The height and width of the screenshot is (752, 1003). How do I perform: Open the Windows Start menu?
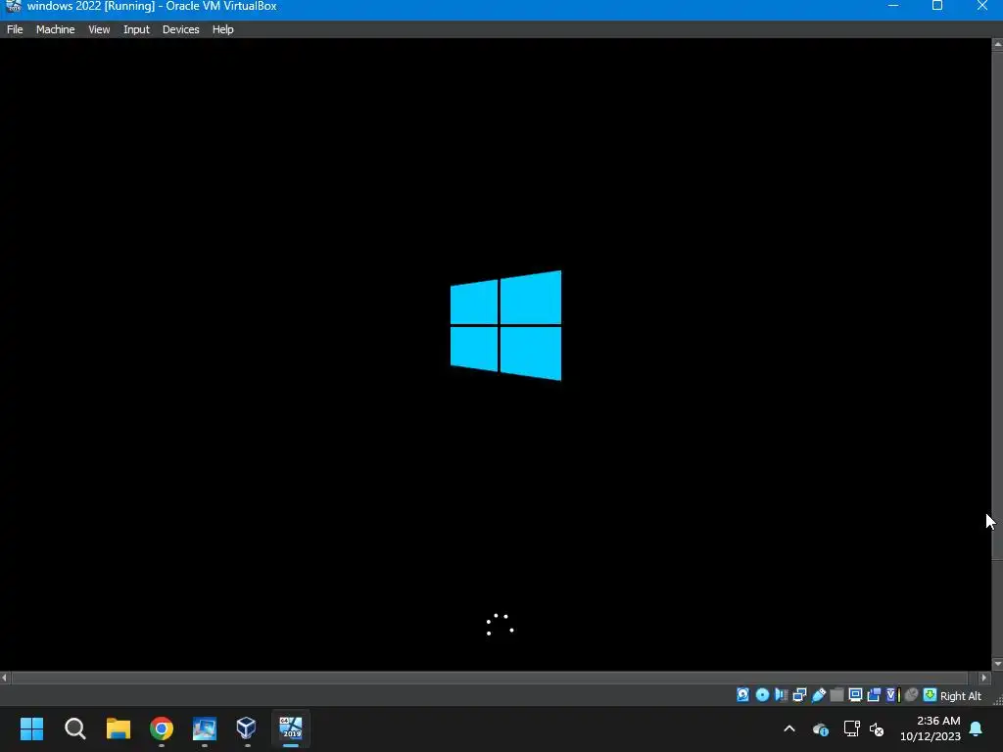coord(31,728)
